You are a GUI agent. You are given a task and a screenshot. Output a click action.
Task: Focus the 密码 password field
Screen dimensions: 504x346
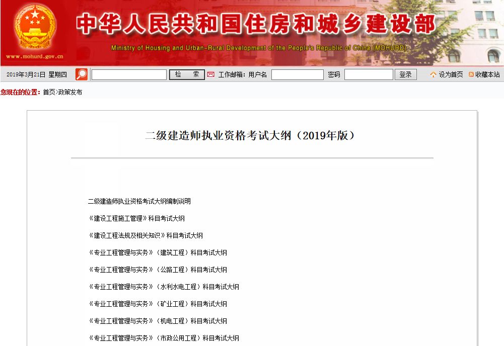coord(369,74)
